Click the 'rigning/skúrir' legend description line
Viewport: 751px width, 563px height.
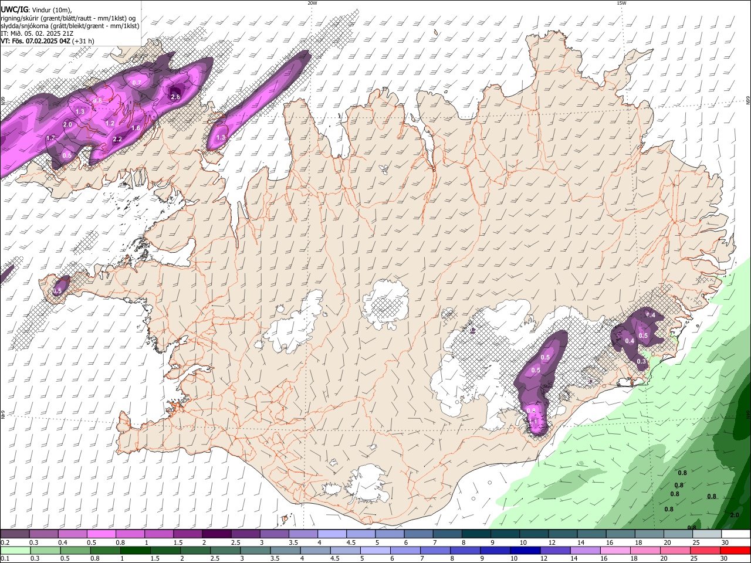pos(68,18)
